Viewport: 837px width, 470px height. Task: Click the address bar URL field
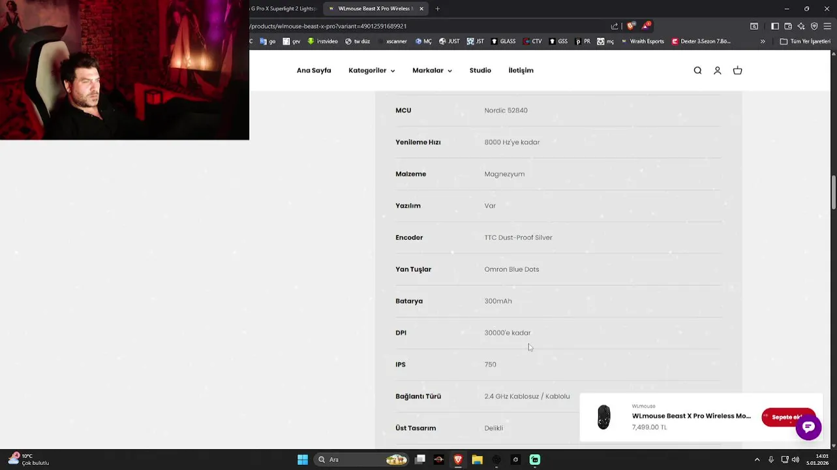427,26
